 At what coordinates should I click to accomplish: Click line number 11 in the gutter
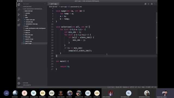click(52, 27)
